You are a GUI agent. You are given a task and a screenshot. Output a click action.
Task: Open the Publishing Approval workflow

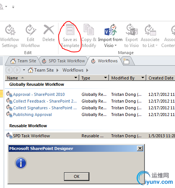(x=32, y=115)
